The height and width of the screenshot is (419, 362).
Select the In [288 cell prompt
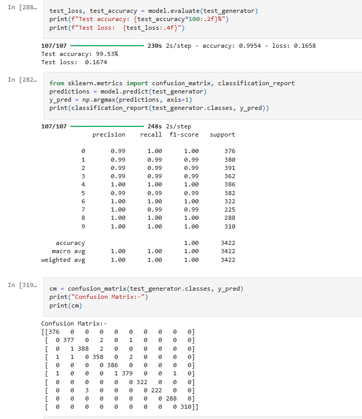click(x=19, y=10)
